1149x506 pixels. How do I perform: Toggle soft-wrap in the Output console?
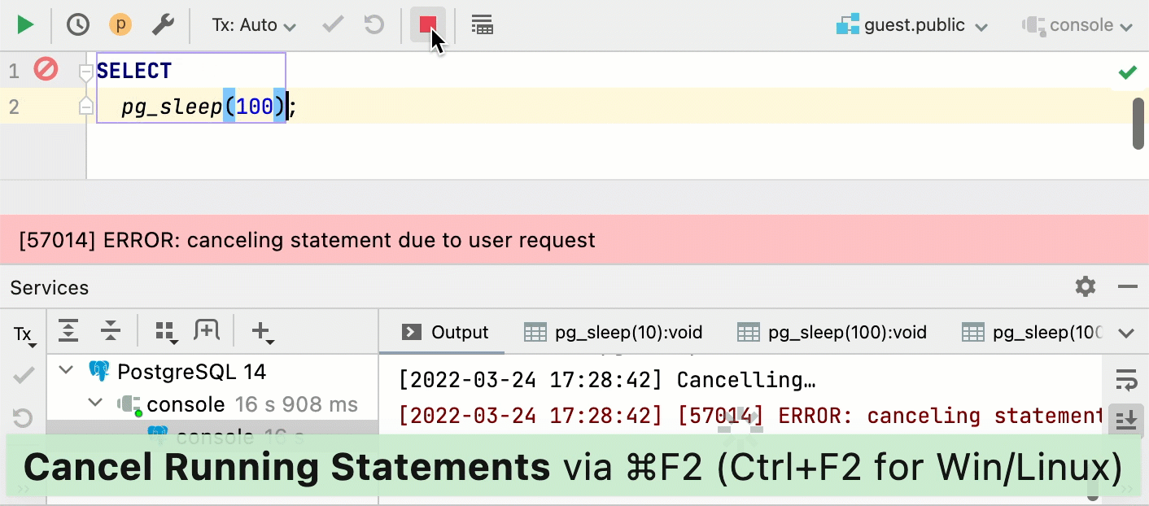pos(1126,379)
